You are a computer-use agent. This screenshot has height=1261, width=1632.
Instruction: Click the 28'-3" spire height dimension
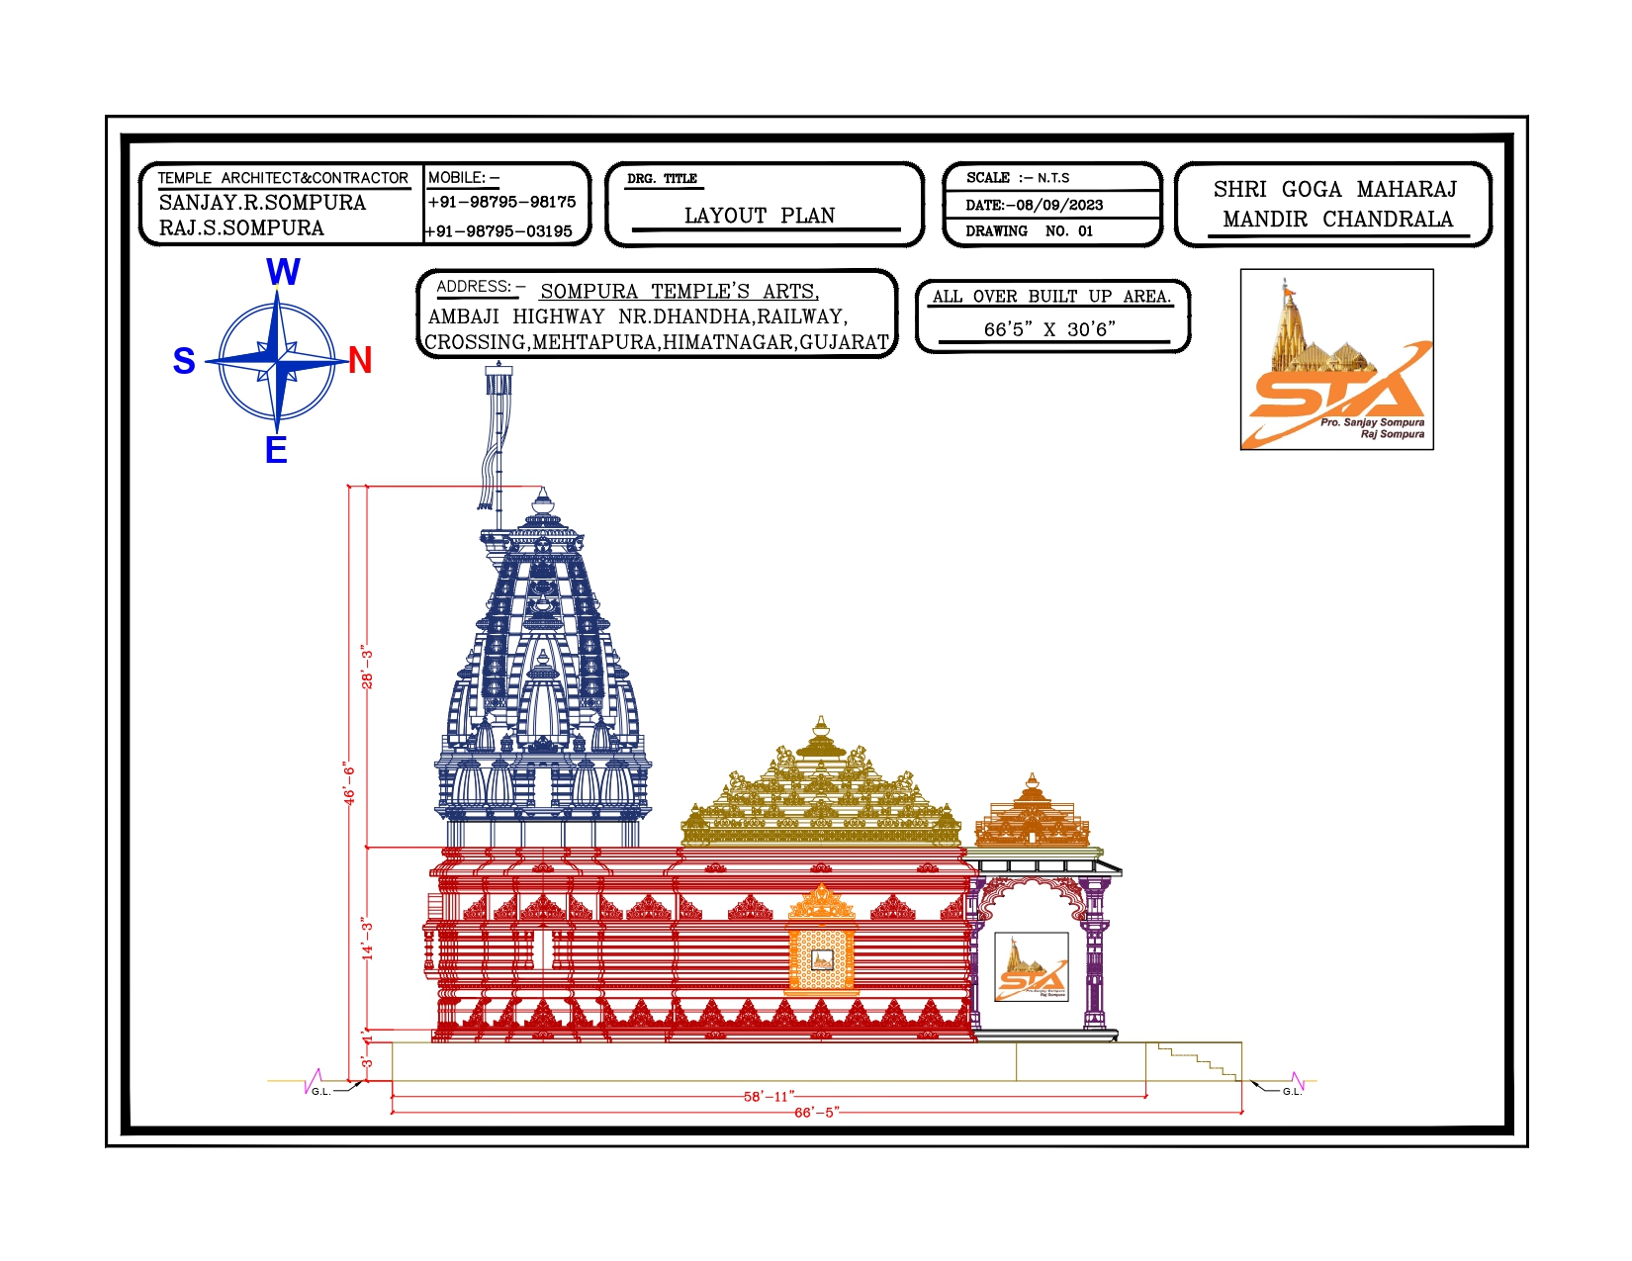point(367,669)
